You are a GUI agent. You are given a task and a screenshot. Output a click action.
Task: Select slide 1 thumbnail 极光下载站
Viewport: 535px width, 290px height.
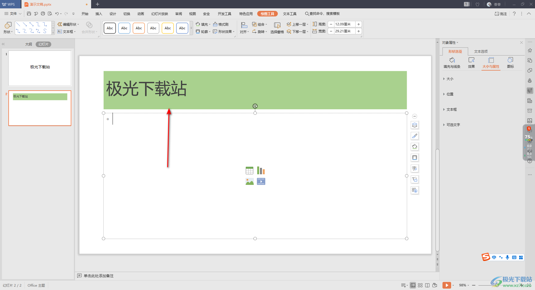40,68
